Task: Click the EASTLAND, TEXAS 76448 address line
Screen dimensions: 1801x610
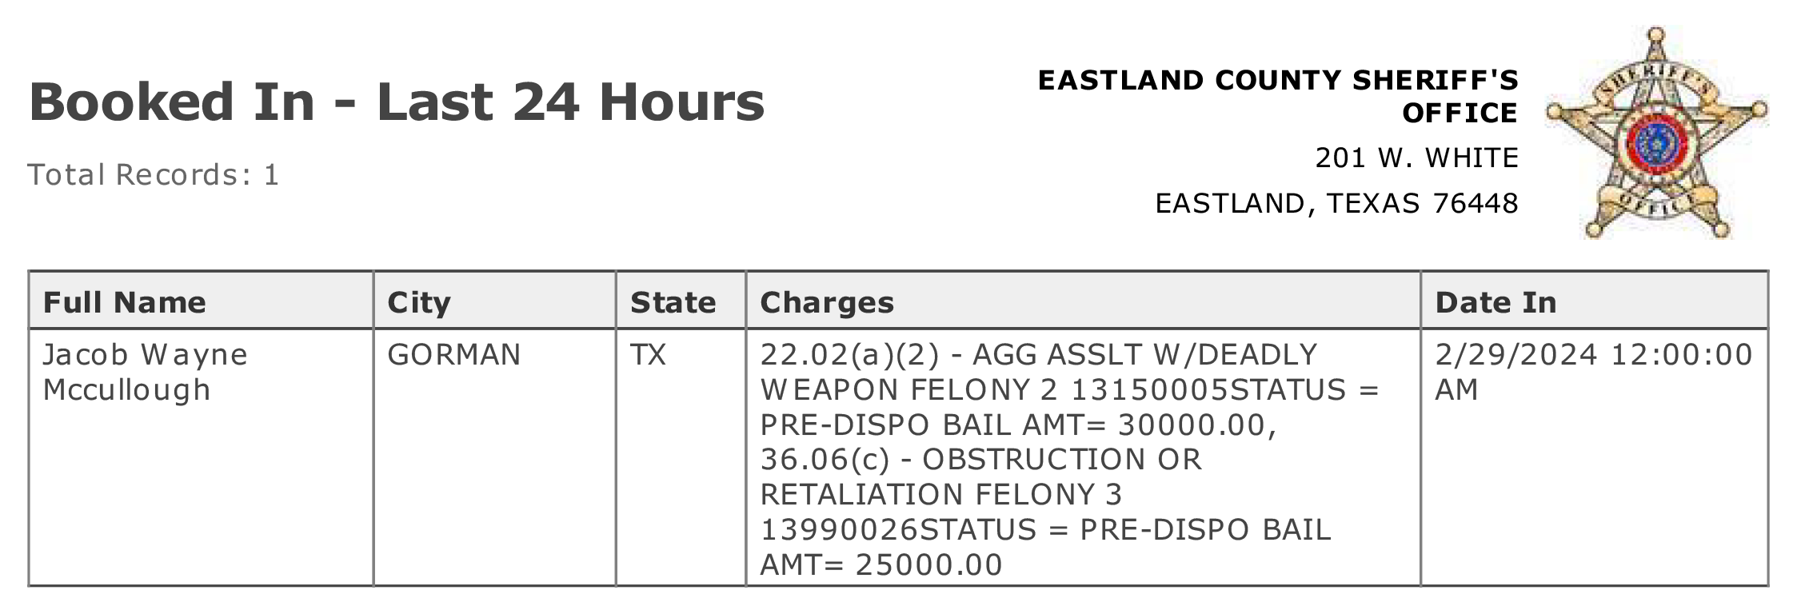Action: click(1336, 203)
